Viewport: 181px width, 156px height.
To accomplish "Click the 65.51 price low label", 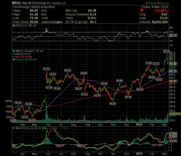I will (x=152, y=77).
